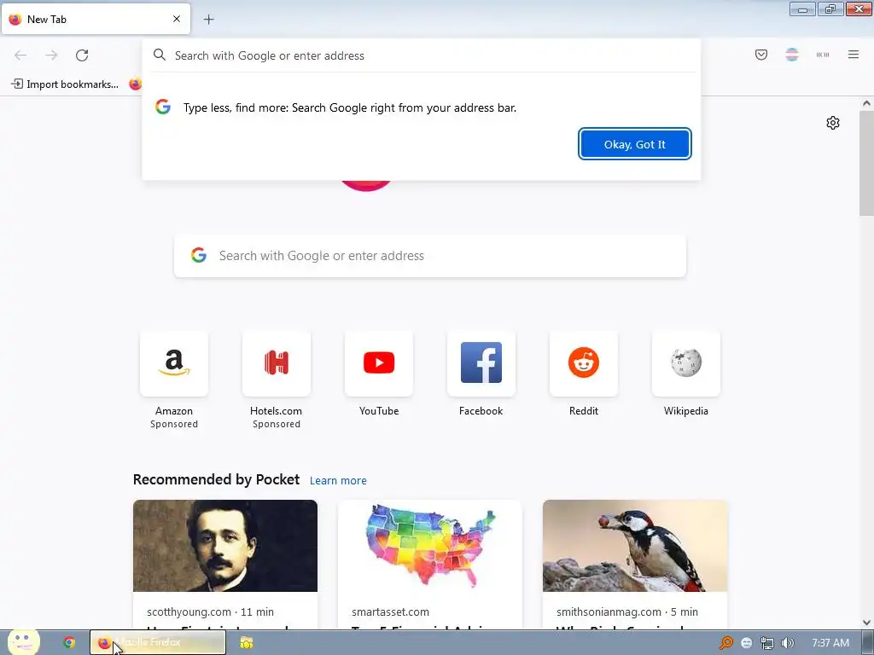The height and width of the screenshot is (655, 874).
Task: Select the New Tab browser tab
Action: tap(96, 19)
